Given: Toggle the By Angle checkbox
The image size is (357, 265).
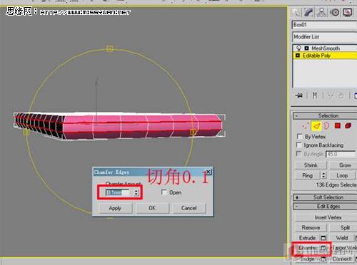Looking at the screenshot, I should coord(298,154).
